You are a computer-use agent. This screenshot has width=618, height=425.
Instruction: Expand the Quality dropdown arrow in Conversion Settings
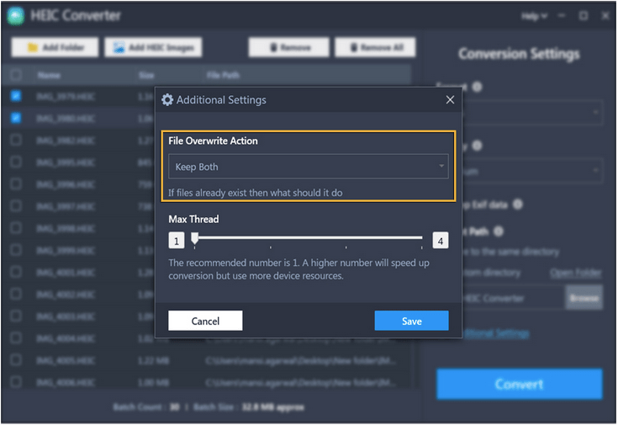[x=595, y=171]
